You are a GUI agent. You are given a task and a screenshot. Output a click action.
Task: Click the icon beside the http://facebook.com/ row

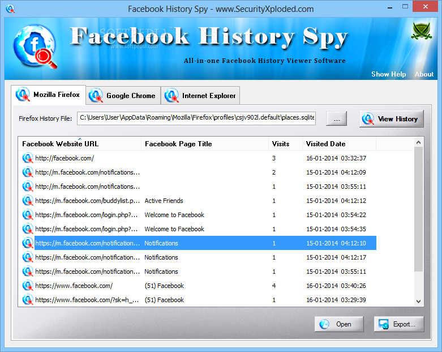[x=28, y=158]
